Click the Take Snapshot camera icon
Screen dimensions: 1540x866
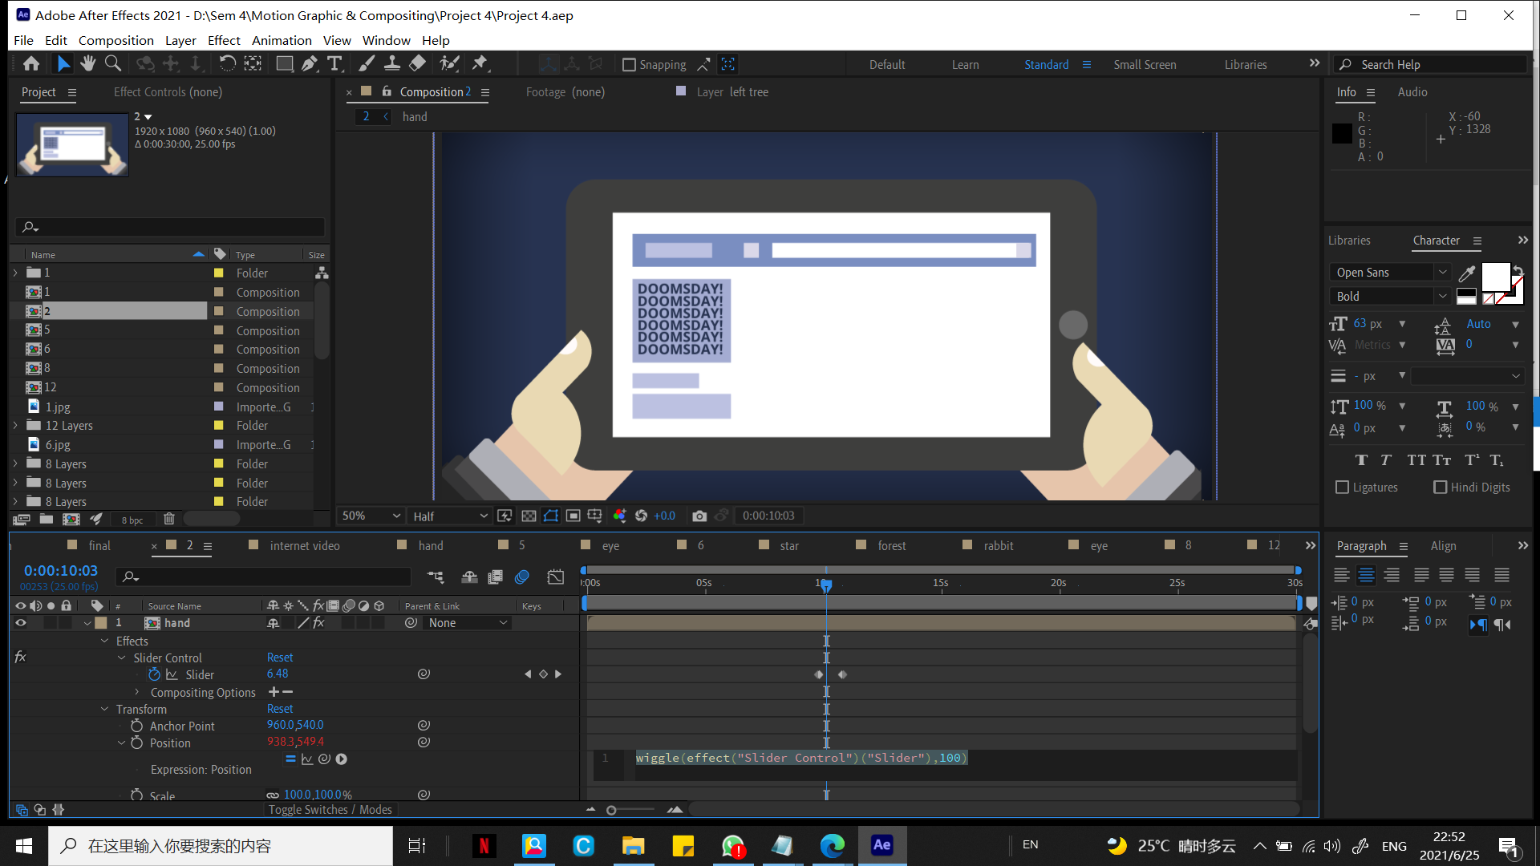coord(699,516)
